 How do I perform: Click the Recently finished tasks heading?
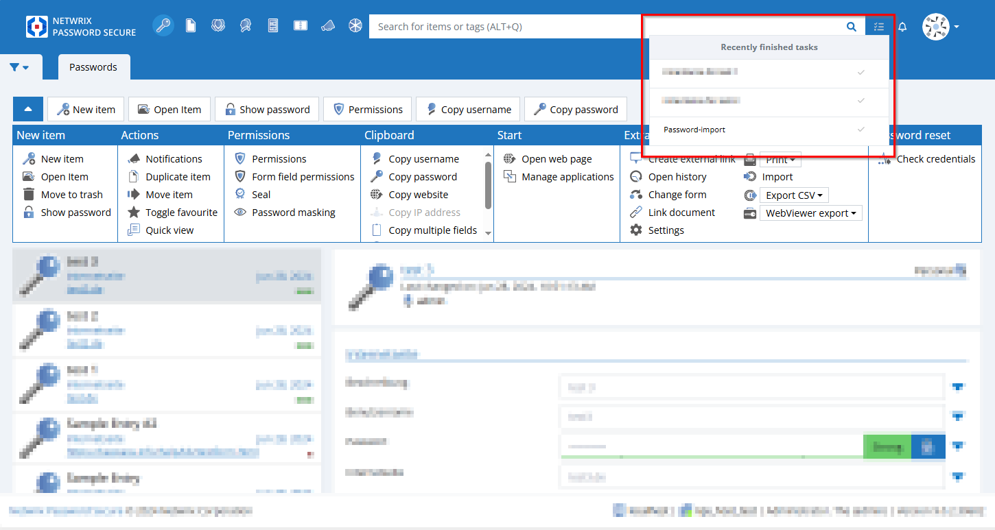coord(769,47)
